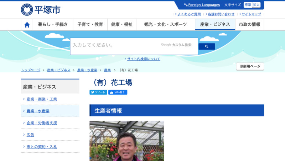Click sidebar heading 産業・ビジネス
This screenshot has height=161, width=285.
click(x=50, y=86)
